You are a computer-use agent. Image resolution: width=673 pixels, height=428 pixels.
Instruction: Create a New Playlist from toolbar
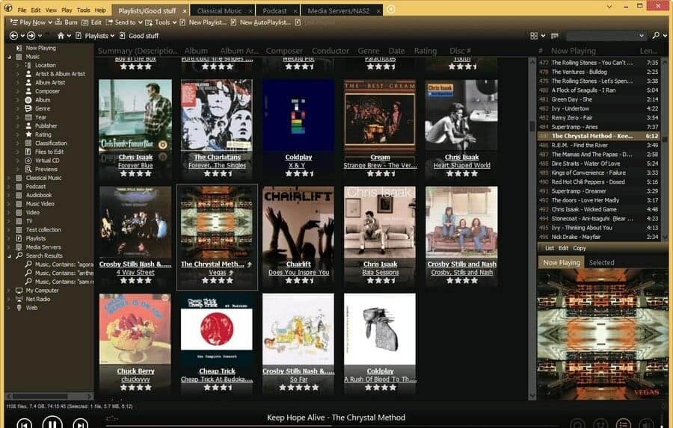tap(203, 22)
